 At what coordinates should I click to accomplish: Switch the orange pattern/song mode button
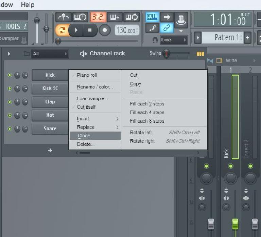coord(62,30)
